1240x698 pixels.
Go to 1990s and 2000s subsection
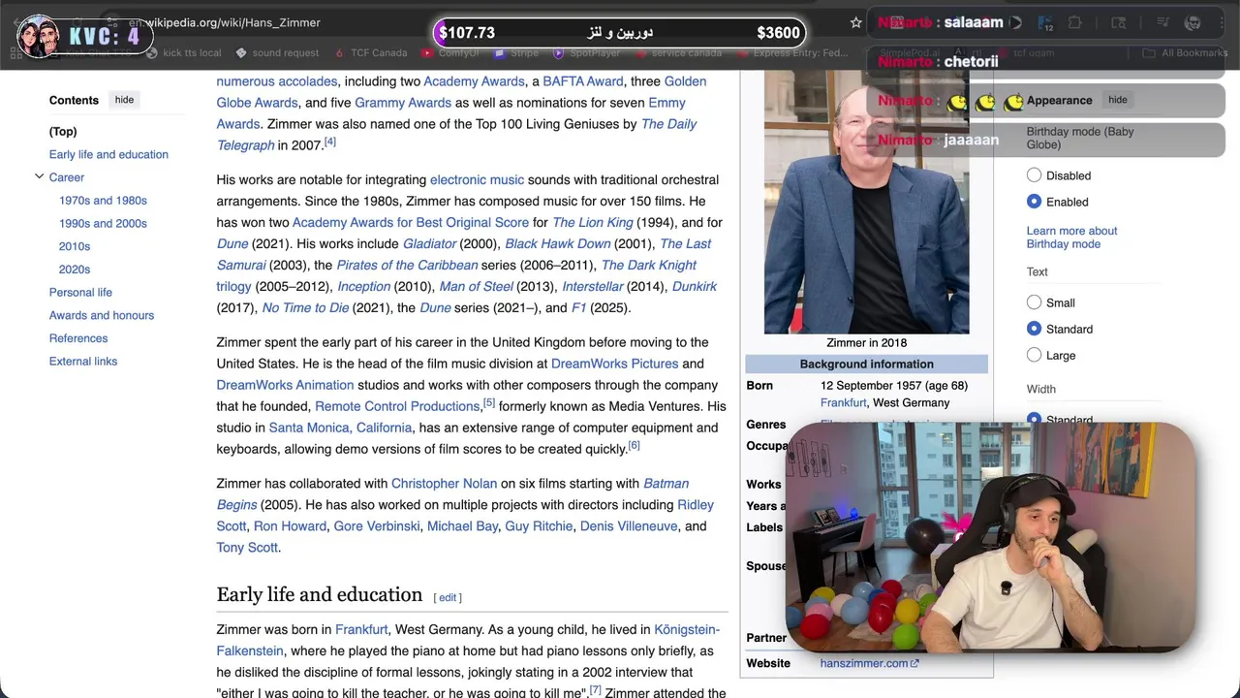pos(103,223)
